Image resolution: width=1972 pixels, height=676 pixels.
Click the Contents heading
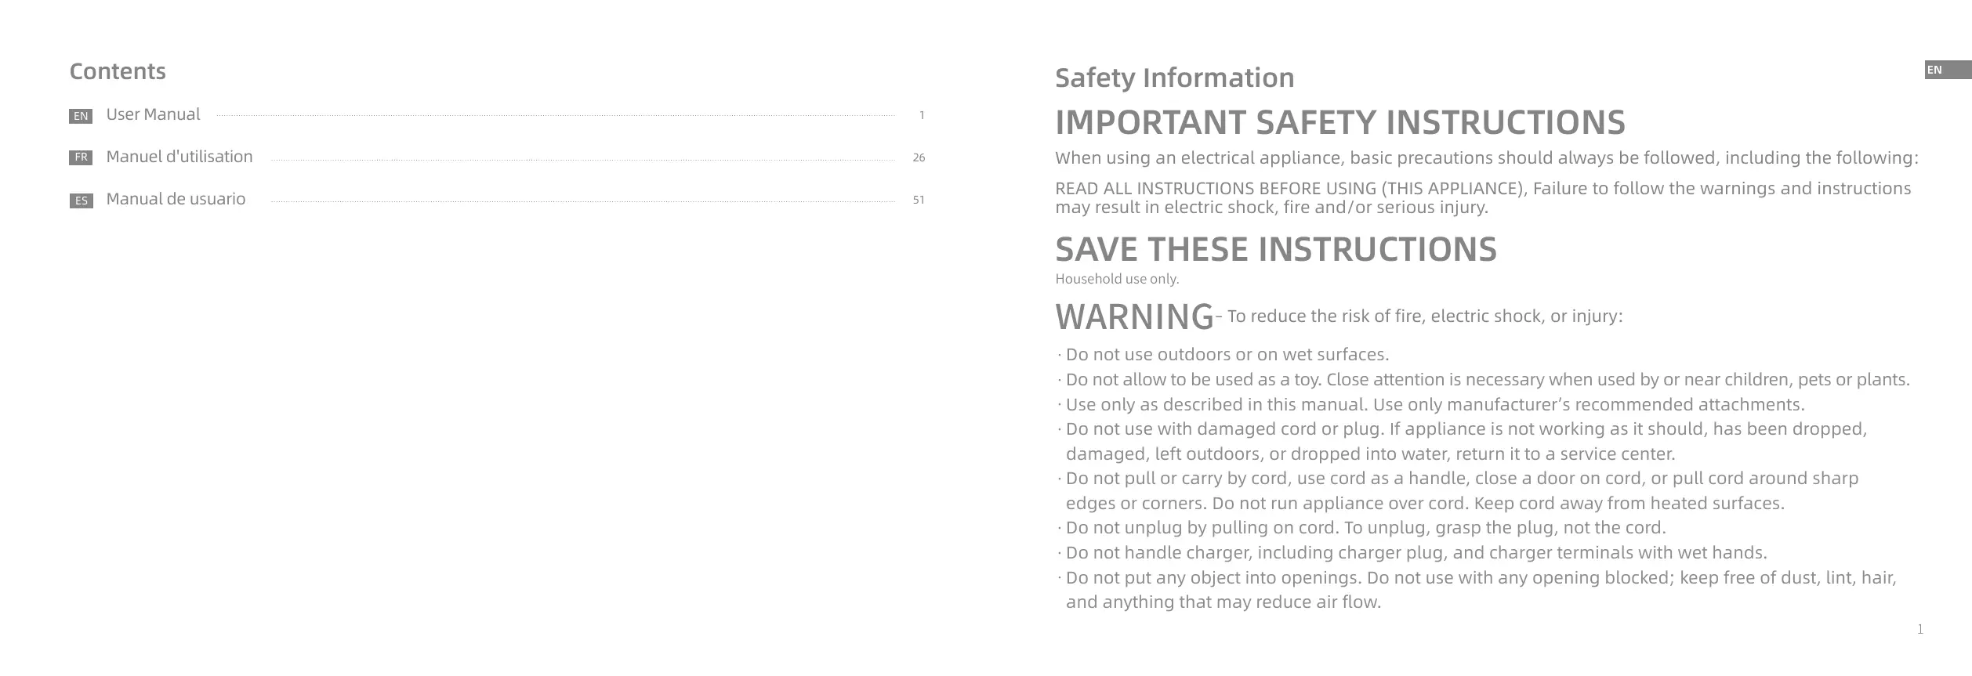point(118,71)
